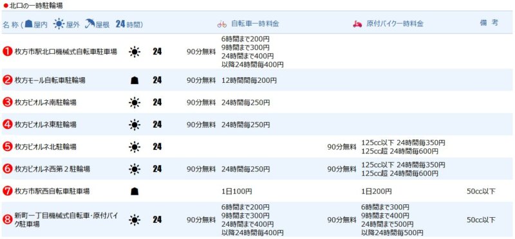The image size is (515, 239).
Task: Select 枚方市駅北口機械式自転車駐車場 name
Action: (66, 51)
